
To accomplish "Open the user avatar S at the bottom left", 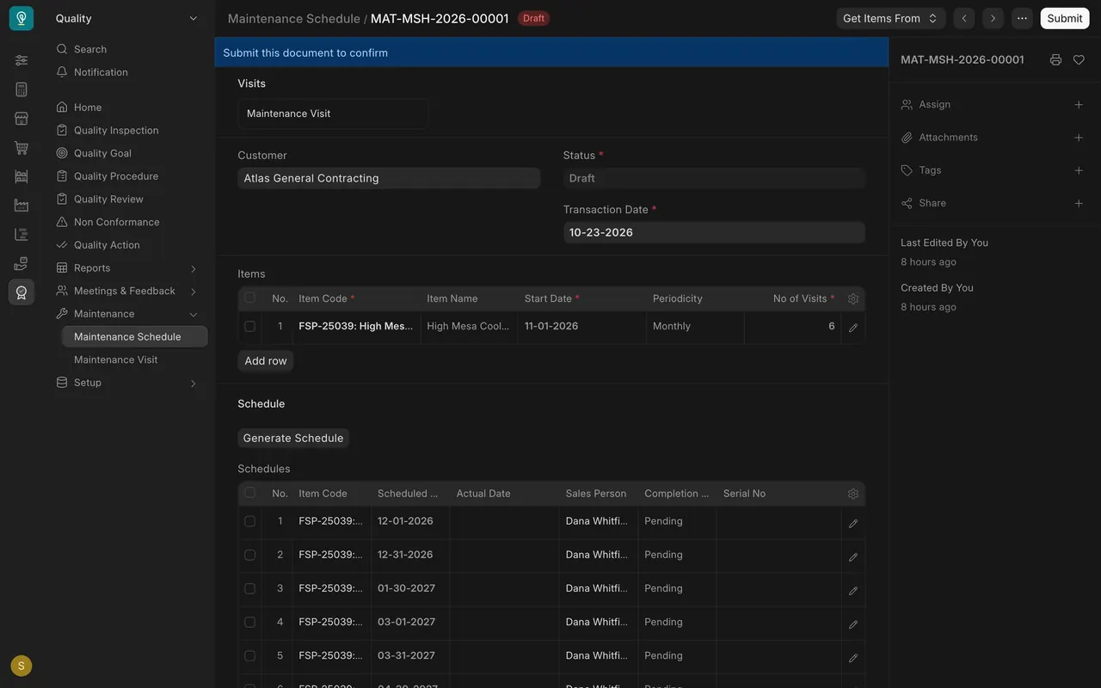I will pyautogui.click(x=22, y=666).
